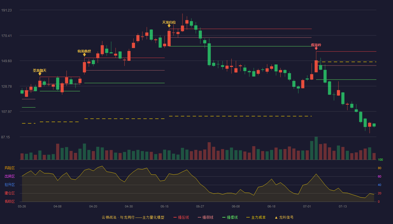Click the 建仓区 zone label
393x224 pixels.
10,193
